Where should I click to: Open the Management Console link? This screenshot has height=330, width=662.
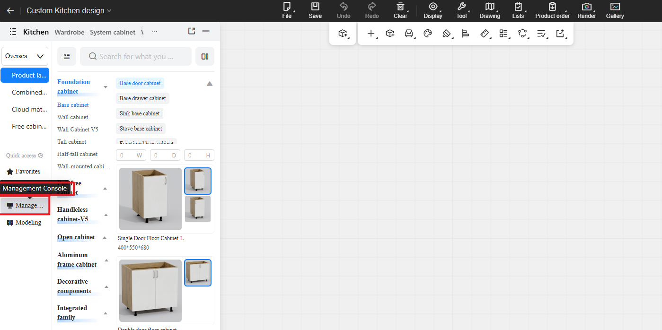[x=25, y=206]
